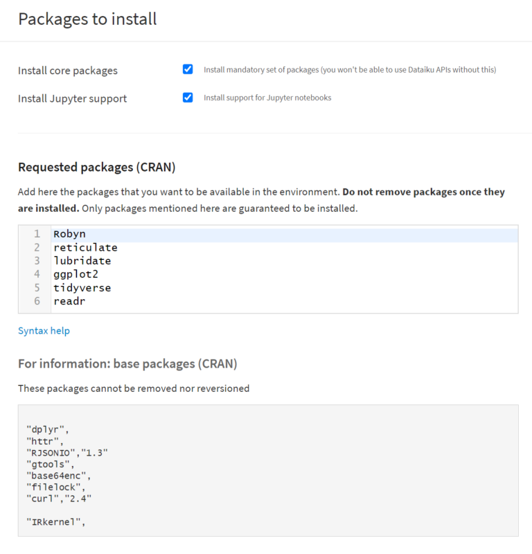Click the reticulate package entry
532x554 pixels.
point(85,247)
